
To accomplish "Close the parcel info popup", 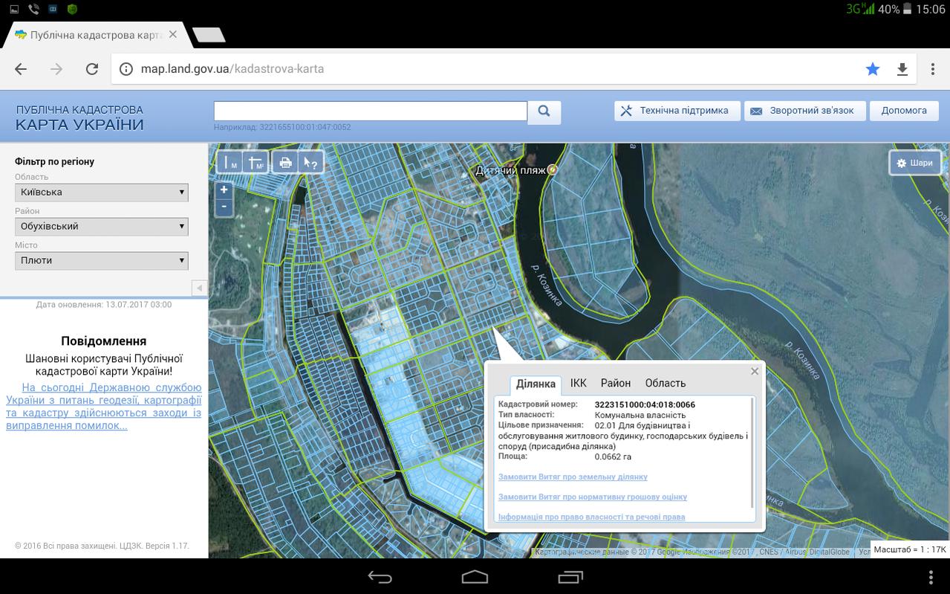I will click(x=755, y=371).
